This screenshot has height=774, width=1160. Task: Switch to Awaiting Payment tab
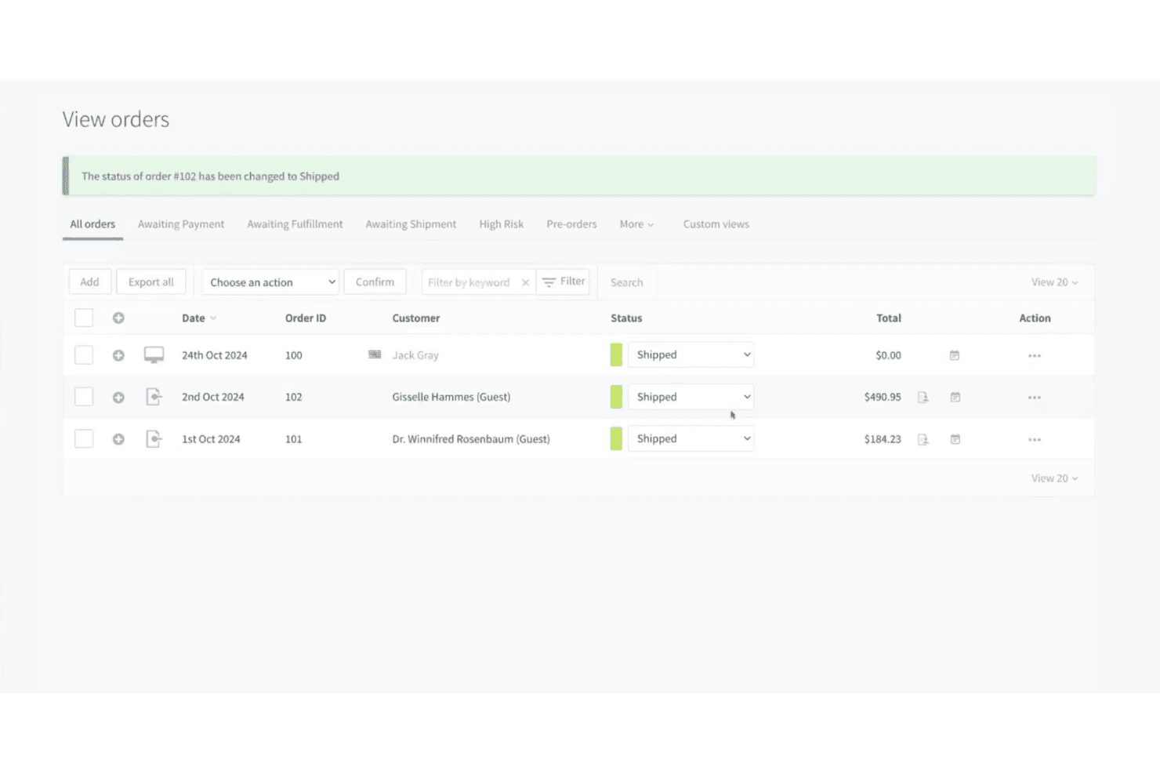[181, 224]
